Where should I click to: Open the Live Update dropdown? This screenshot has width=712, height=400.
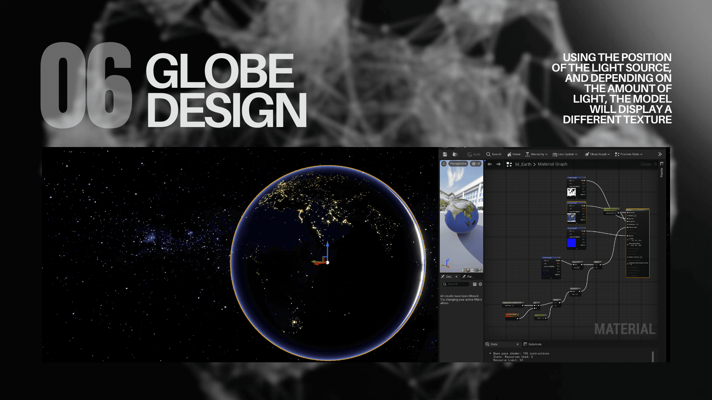tap(565, 154)
